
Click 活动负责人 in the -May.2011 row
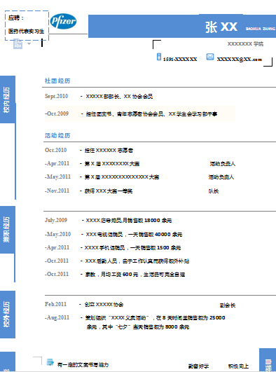click(x=221, y=177)
